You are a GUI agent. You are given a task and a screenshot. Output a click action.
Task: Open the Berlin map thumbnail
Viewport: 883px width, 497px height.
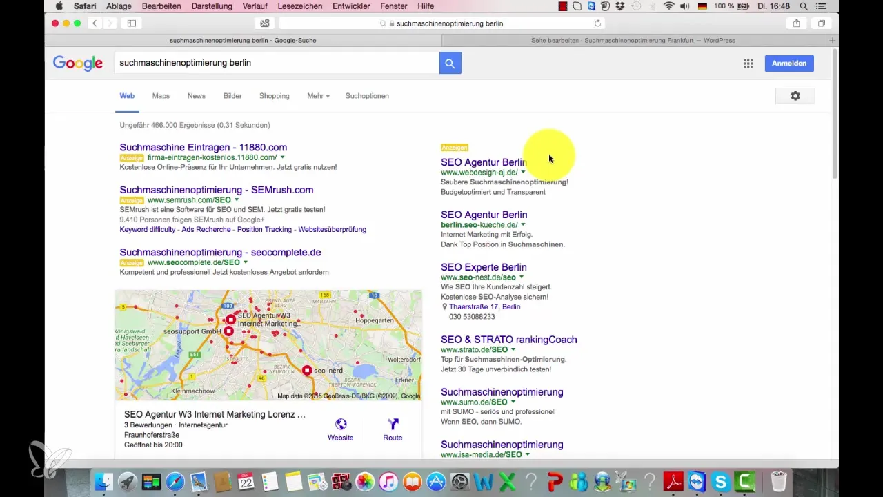pos(268,345)
